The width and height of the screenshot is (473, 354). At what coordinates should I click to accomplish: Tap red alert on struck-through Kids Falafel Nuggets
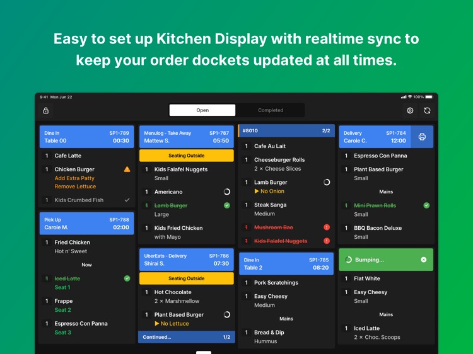(x=327, y=241)
